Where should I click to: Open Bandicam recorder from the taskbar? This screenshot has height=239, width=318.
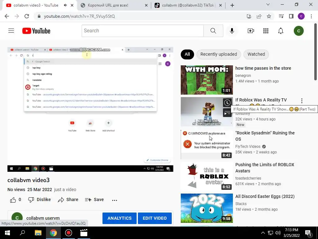69,233
